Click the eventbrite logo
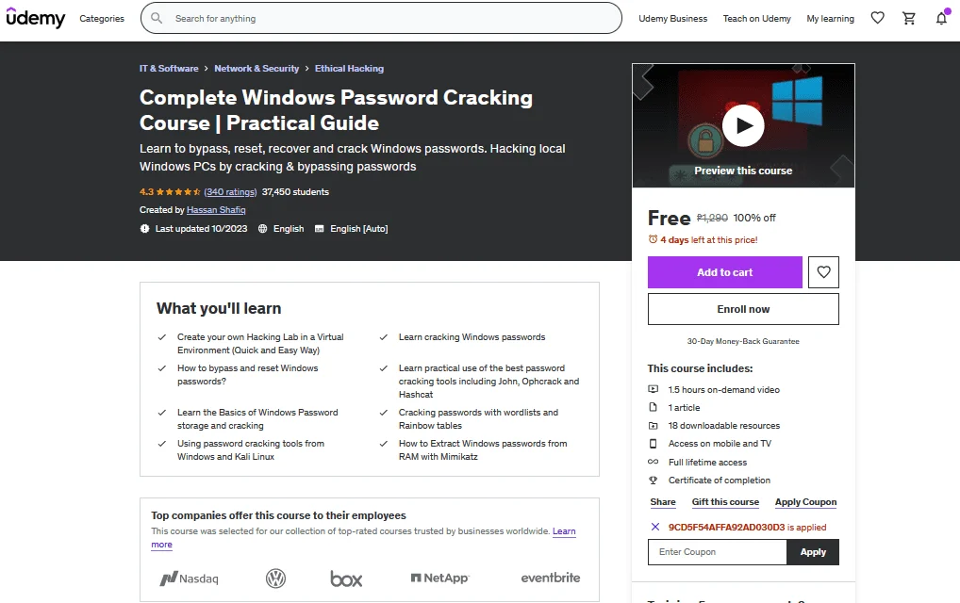The width and height of the screenshot is (960, 603). click(x=551, y=578)
